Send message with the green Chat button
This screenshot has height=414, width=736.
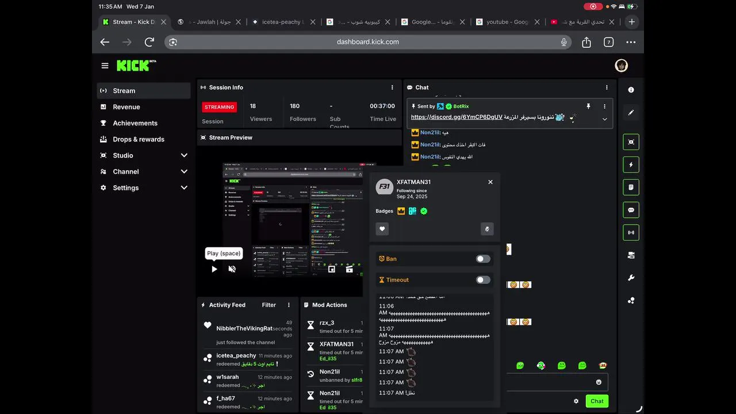pyautogui.click(x=597, y=401)
